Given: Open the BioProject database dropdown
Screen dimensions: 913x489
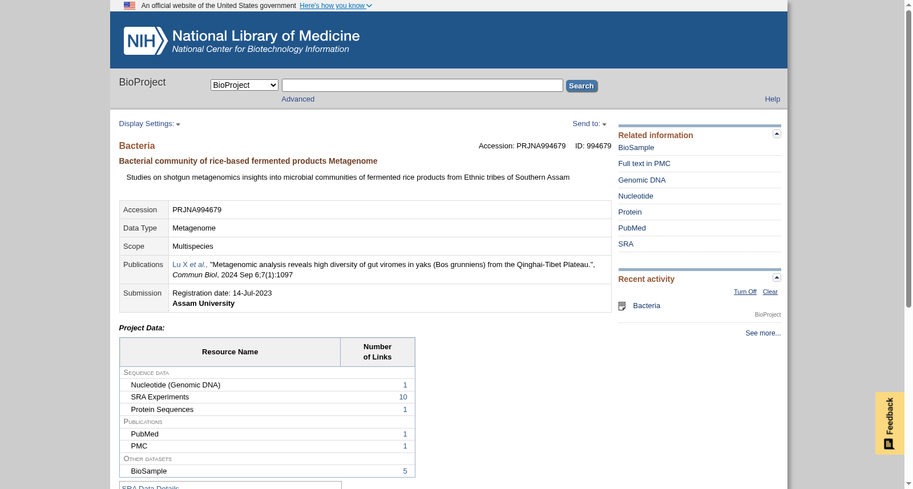Looking at the screenshot, I should pyautogui.click(x=244, y=85).
